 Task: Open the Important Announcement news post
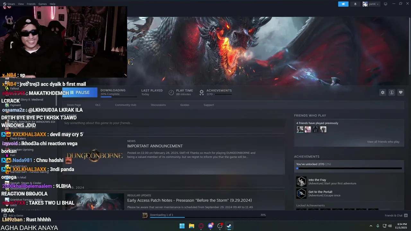[x=155, y=146]
